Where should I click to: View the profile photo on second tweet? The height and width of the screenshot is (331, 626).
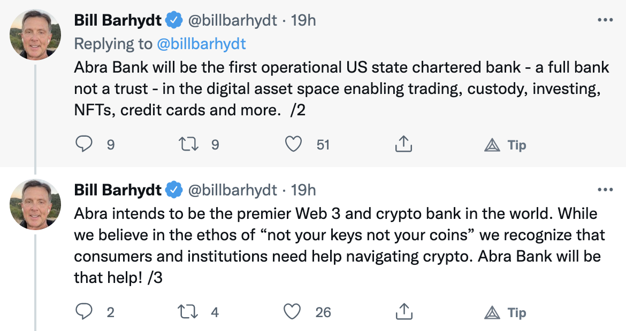click(35, 204)
